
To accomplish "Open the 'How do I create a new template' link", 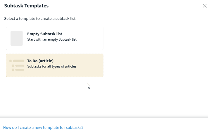I will 43,127.
